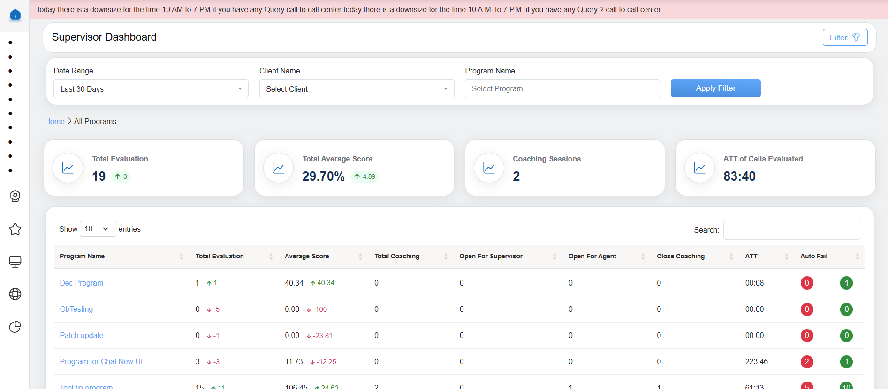The image size is (888, 389).
Task: Open the Date Range dropdown
Action: coord(151,89)
